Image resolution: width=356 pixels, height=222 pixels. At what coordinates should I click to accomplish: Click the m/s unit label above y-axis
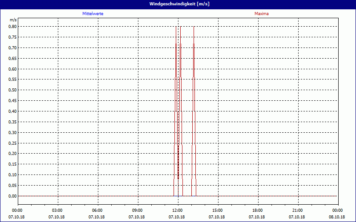[x=13, y=20]
